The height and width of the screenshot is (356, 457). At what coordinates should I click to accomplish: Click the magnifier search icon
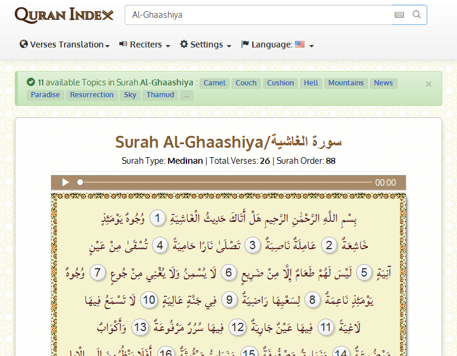[417, 15]
